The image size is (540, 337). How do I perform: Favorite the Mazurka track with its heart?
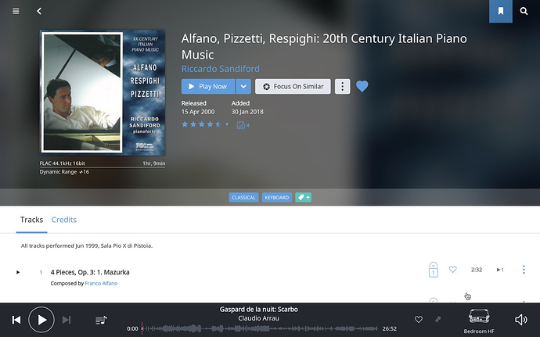[x=453, y=270]
